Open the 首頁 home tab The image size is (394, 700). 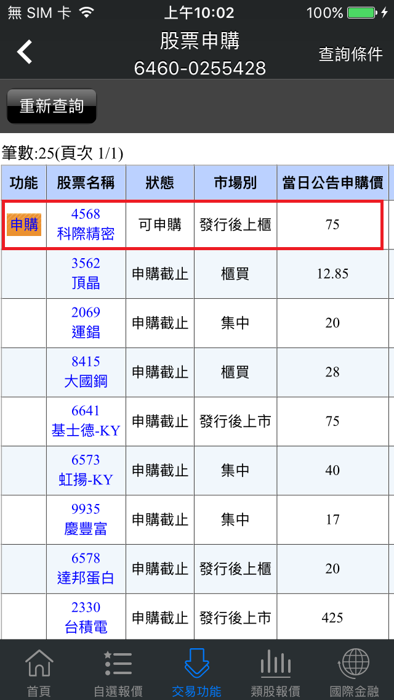tap(39, 674)
